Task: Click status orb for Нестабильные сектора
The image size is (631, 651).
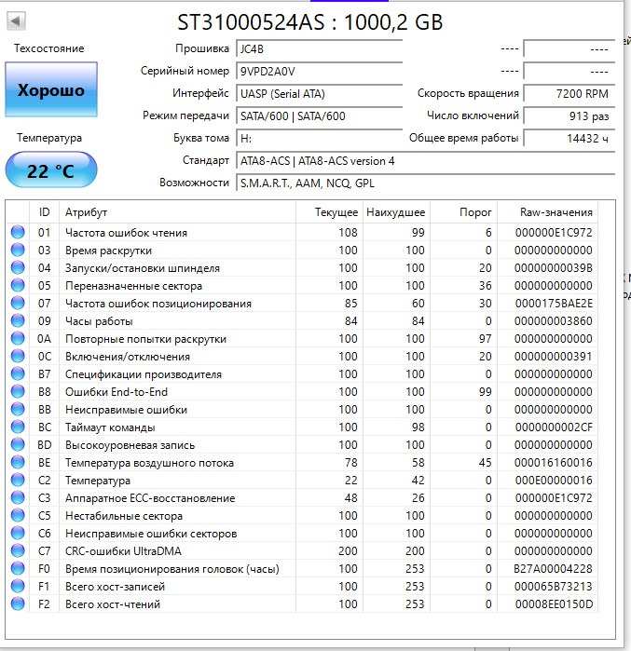Action: coord(18,516)
